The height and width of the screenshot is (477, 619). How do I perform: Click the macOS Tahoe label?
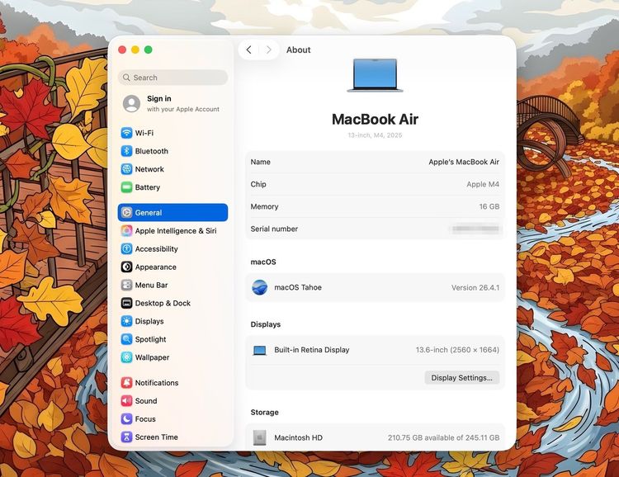click(298, 287)
